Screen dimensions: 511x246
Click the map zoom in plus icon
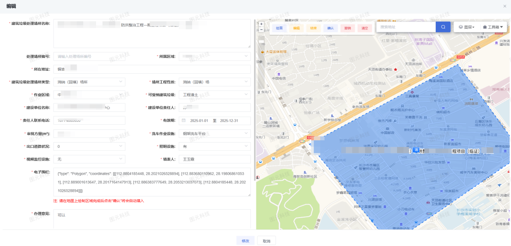pyautogui.click(x=261, y=24)
